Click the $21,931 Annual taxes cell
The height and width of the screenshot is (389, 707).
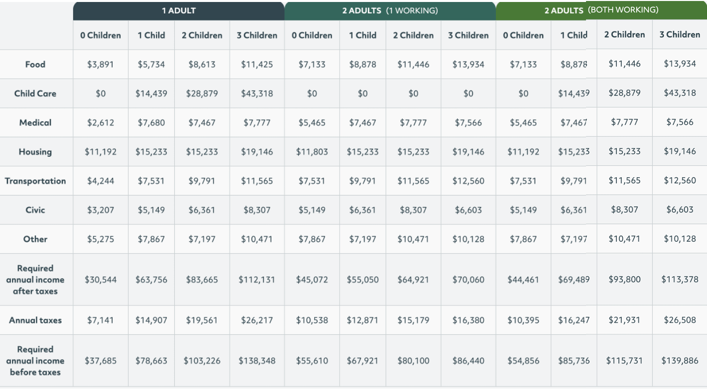(x=624, y=320)
